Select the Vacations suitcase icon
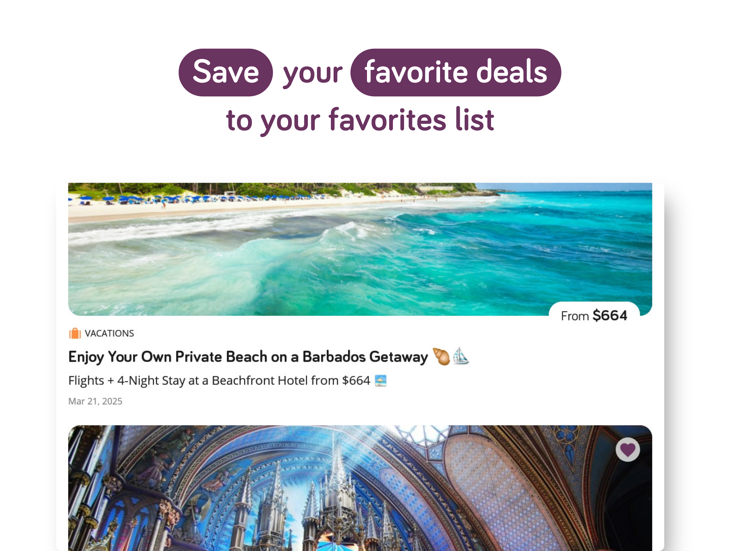This screenshot has height=551, width=735. pyautogui.click(x=75, y=333)
